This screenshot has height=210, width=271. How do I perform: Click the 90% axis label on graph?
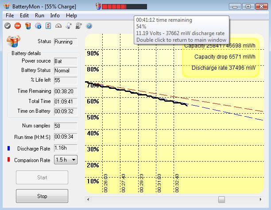coord(93,53)
